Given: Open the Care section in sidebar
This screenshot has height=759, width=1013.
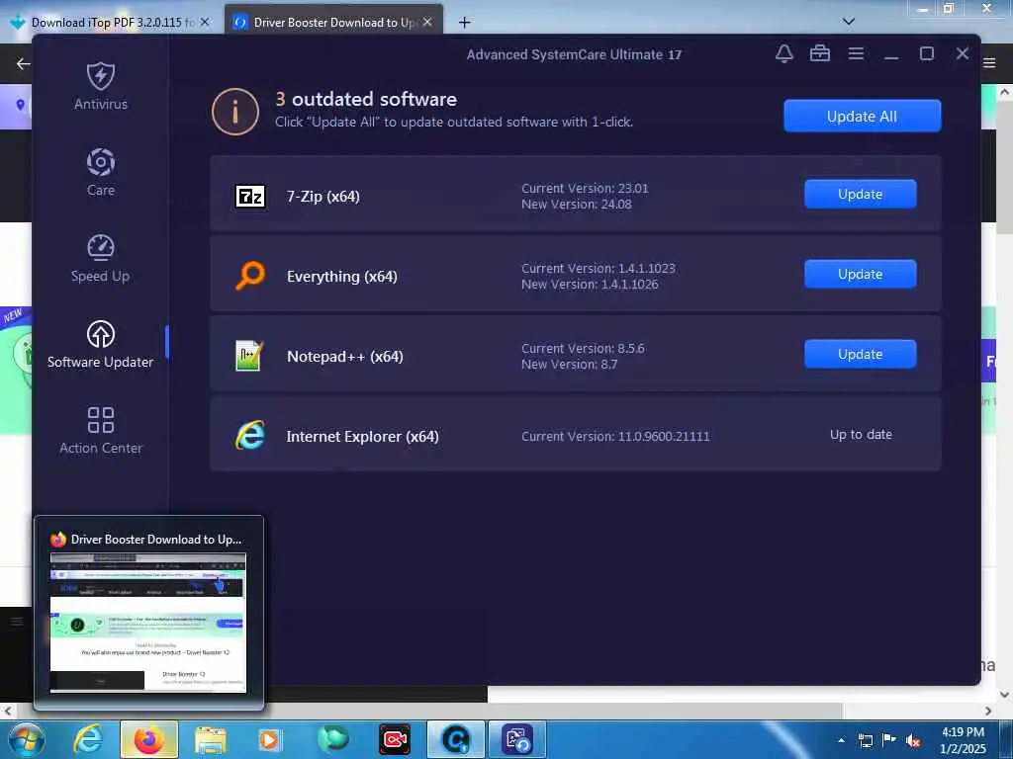Looking at the screenshot, I should pos(101,172).
